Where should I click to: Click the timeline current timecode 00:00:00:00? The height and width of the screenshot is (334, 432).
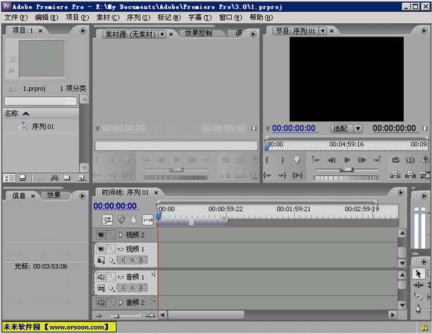pyautogui.click(x=115, y=206)
